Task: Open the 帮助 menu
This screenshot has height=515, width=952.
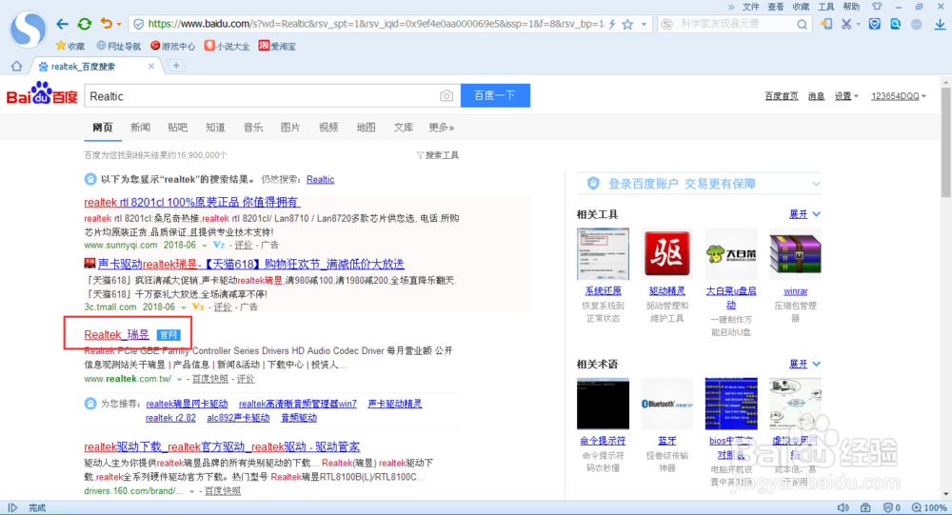Action: (850, 7)
